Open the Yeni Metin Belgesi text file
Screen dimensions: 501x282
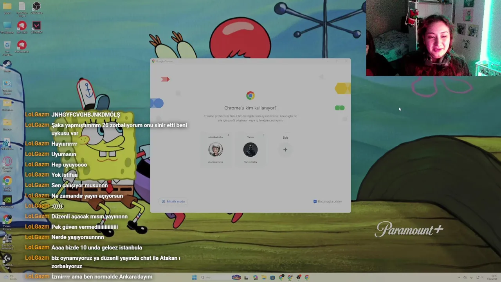coord(22,9)
